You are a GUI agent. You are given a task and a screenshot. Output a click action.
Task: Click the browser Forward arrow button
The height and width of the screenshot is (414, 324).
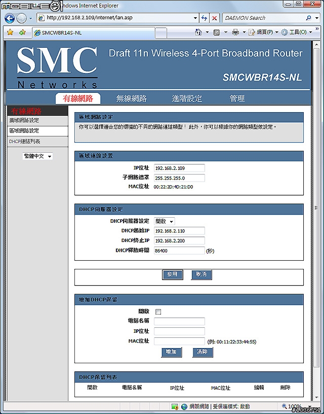[21, 18]
